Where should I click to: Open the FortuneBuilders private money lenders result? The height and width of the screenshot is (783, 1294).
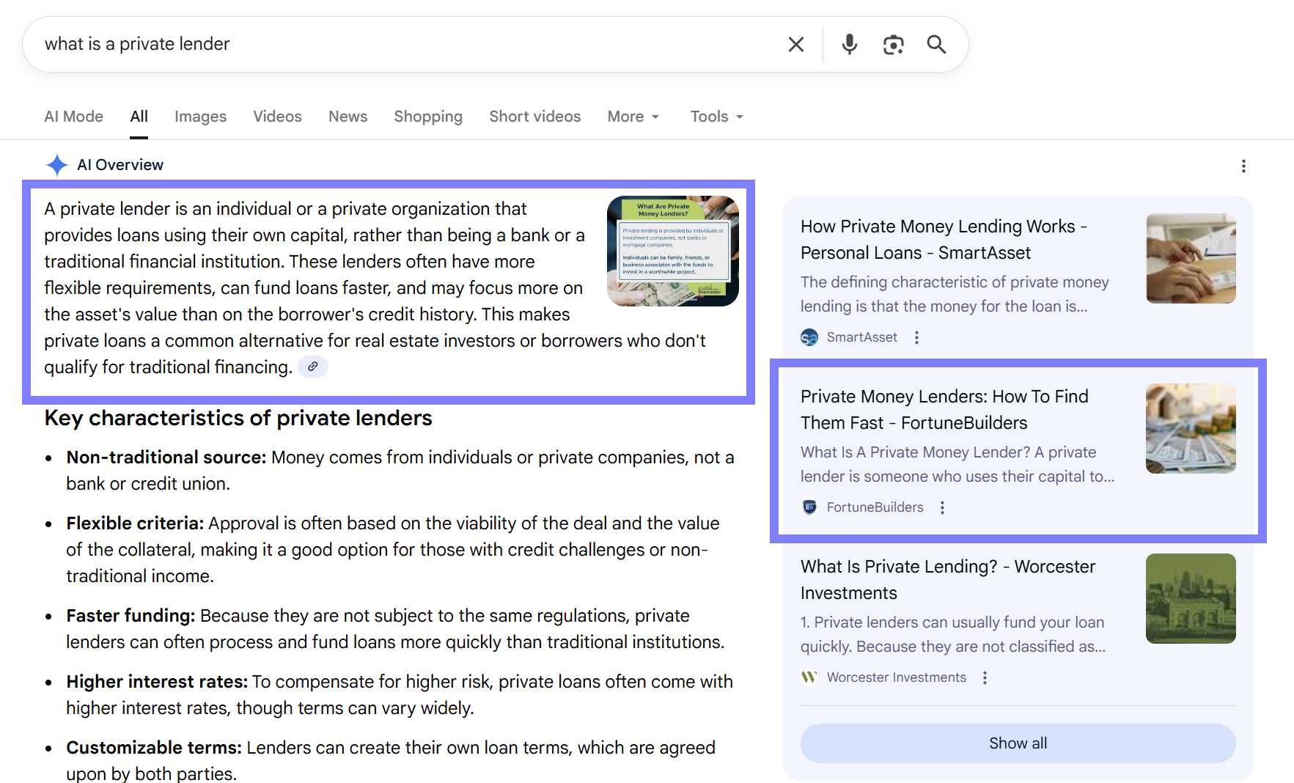click(x=944, y=409)
